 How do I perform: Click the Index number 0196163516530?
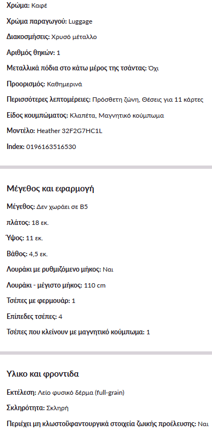click(x=51, y=147)
